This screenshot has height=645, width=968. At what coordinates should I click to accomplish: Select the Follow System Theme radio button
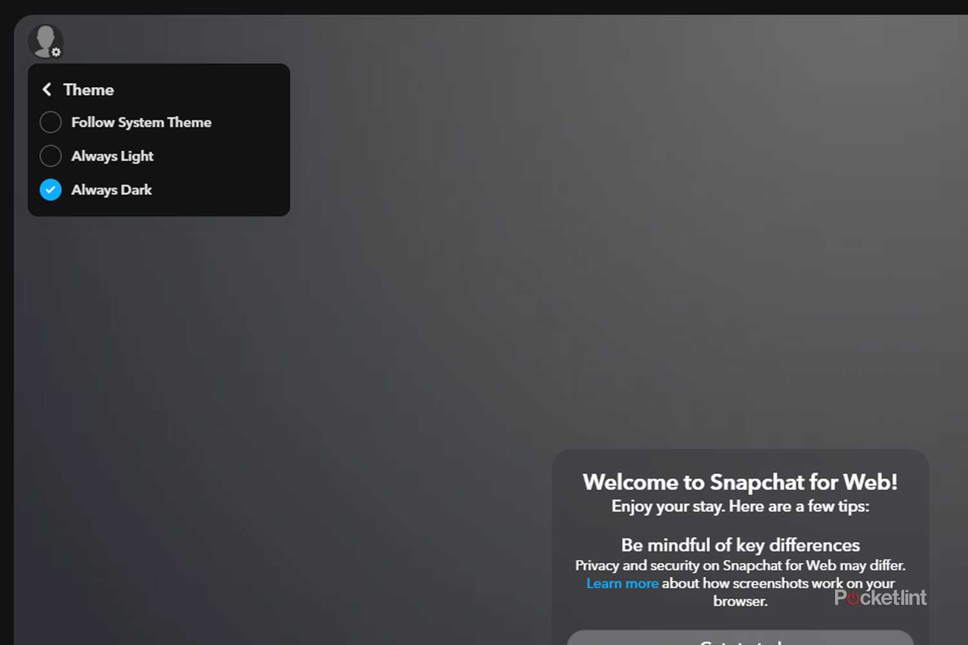click(50, 122)
